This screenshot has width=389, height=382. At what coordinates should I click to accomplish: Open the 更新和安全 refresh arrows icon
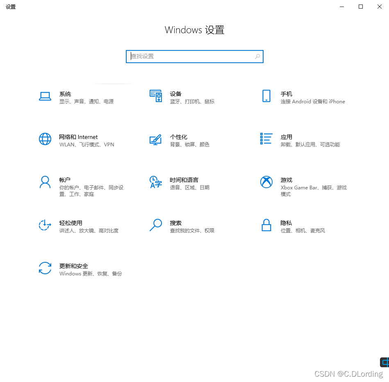[45, 268]
